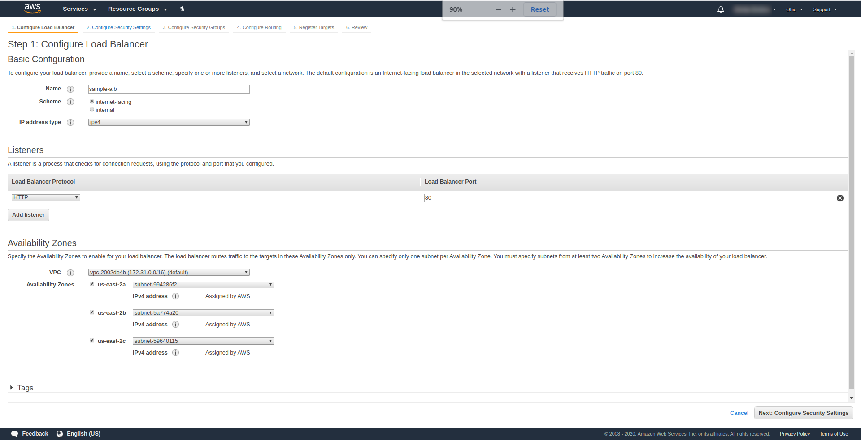Open the Privacy Policy link
Viewport: 861px width, 440px height.
[795, 434]
